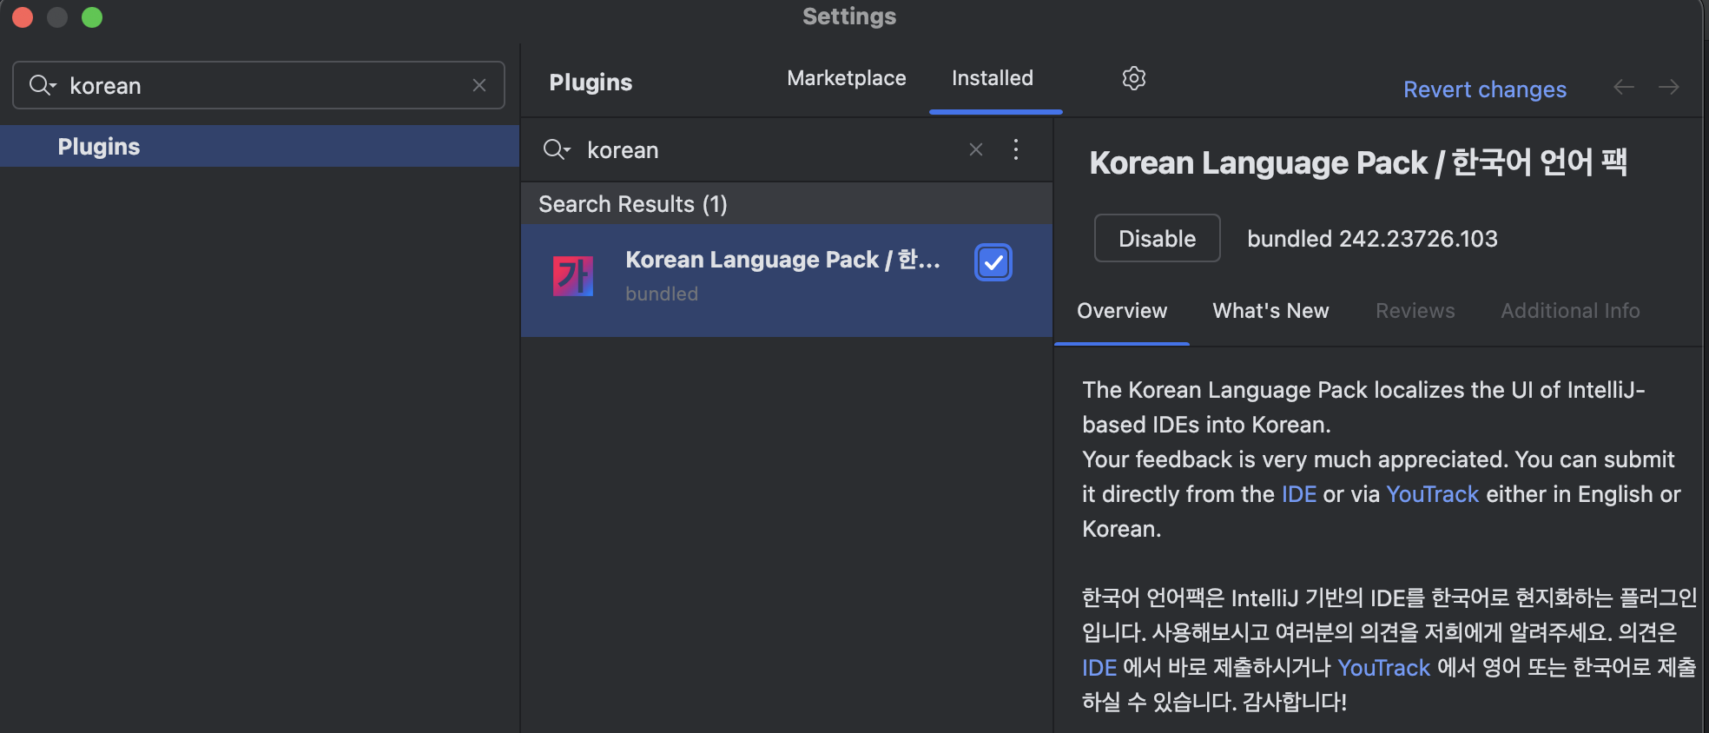The image size is (1709, 733).
Task: Open the Reviews tab
Action: click(x=1415, y=311)
